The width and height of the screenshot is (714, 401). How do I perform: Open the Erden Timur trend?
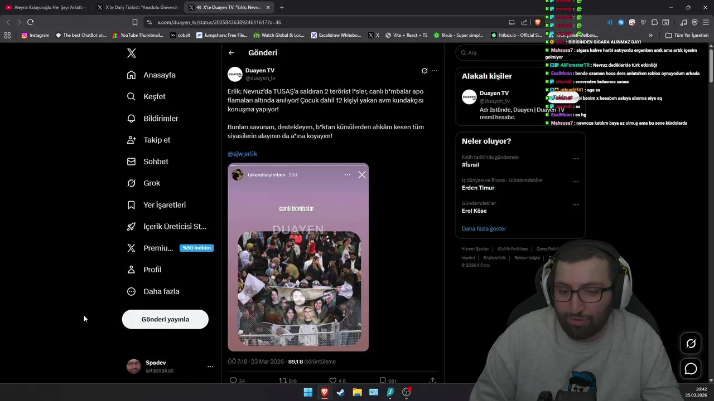point(478,188)
